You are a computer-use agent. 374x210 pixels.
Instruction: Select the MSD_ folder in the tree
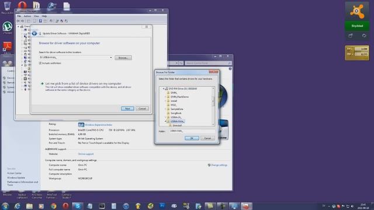click(x=173, y=105)
